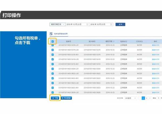Click the 查询 search button

point(120,24)
